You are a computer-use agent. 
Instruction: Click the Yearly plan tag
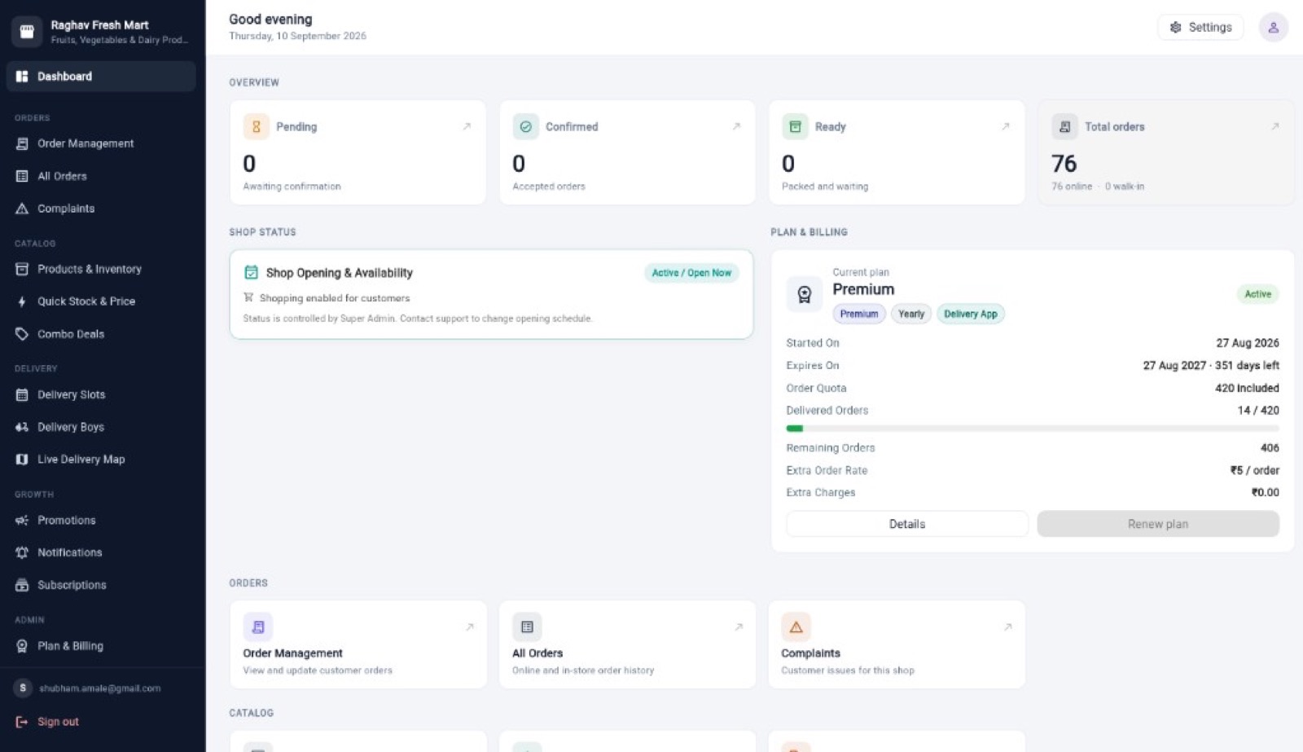[911, 314]
